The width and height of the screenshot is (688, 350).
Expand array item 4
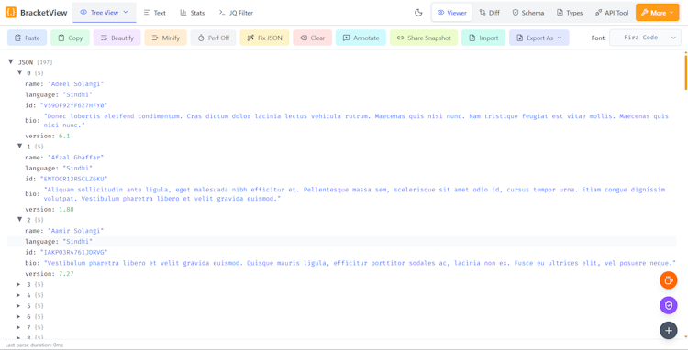[x=19, y=295]
